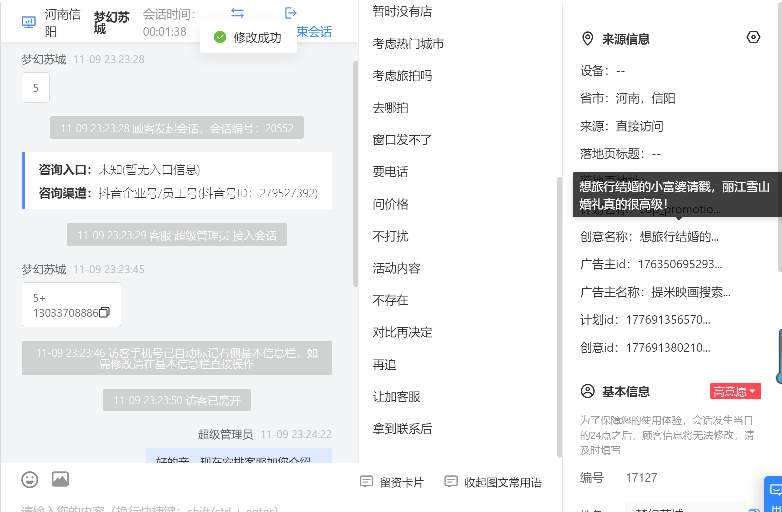Click the person icon by 基本信息

click(x=588, y=391)
